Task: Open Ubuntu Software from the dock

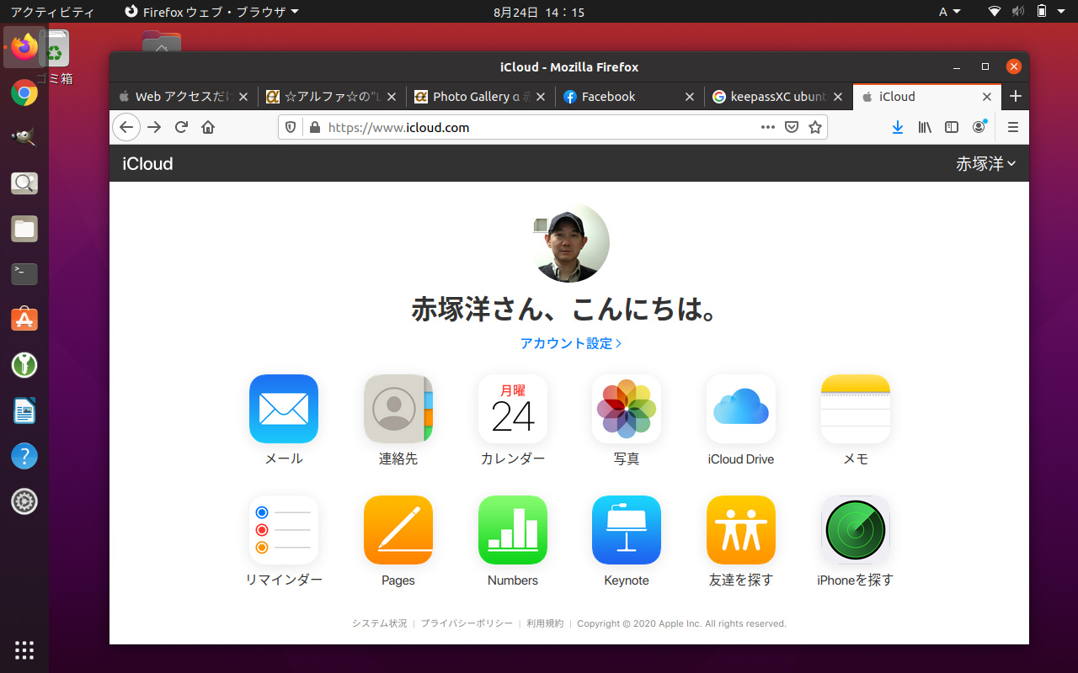Action: tap(24, 319)
